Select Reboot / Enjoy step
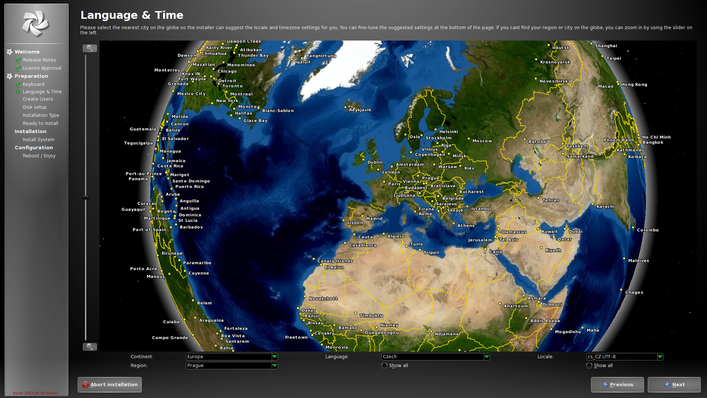Viewport: 707px width, 398px height. point(39,156)
